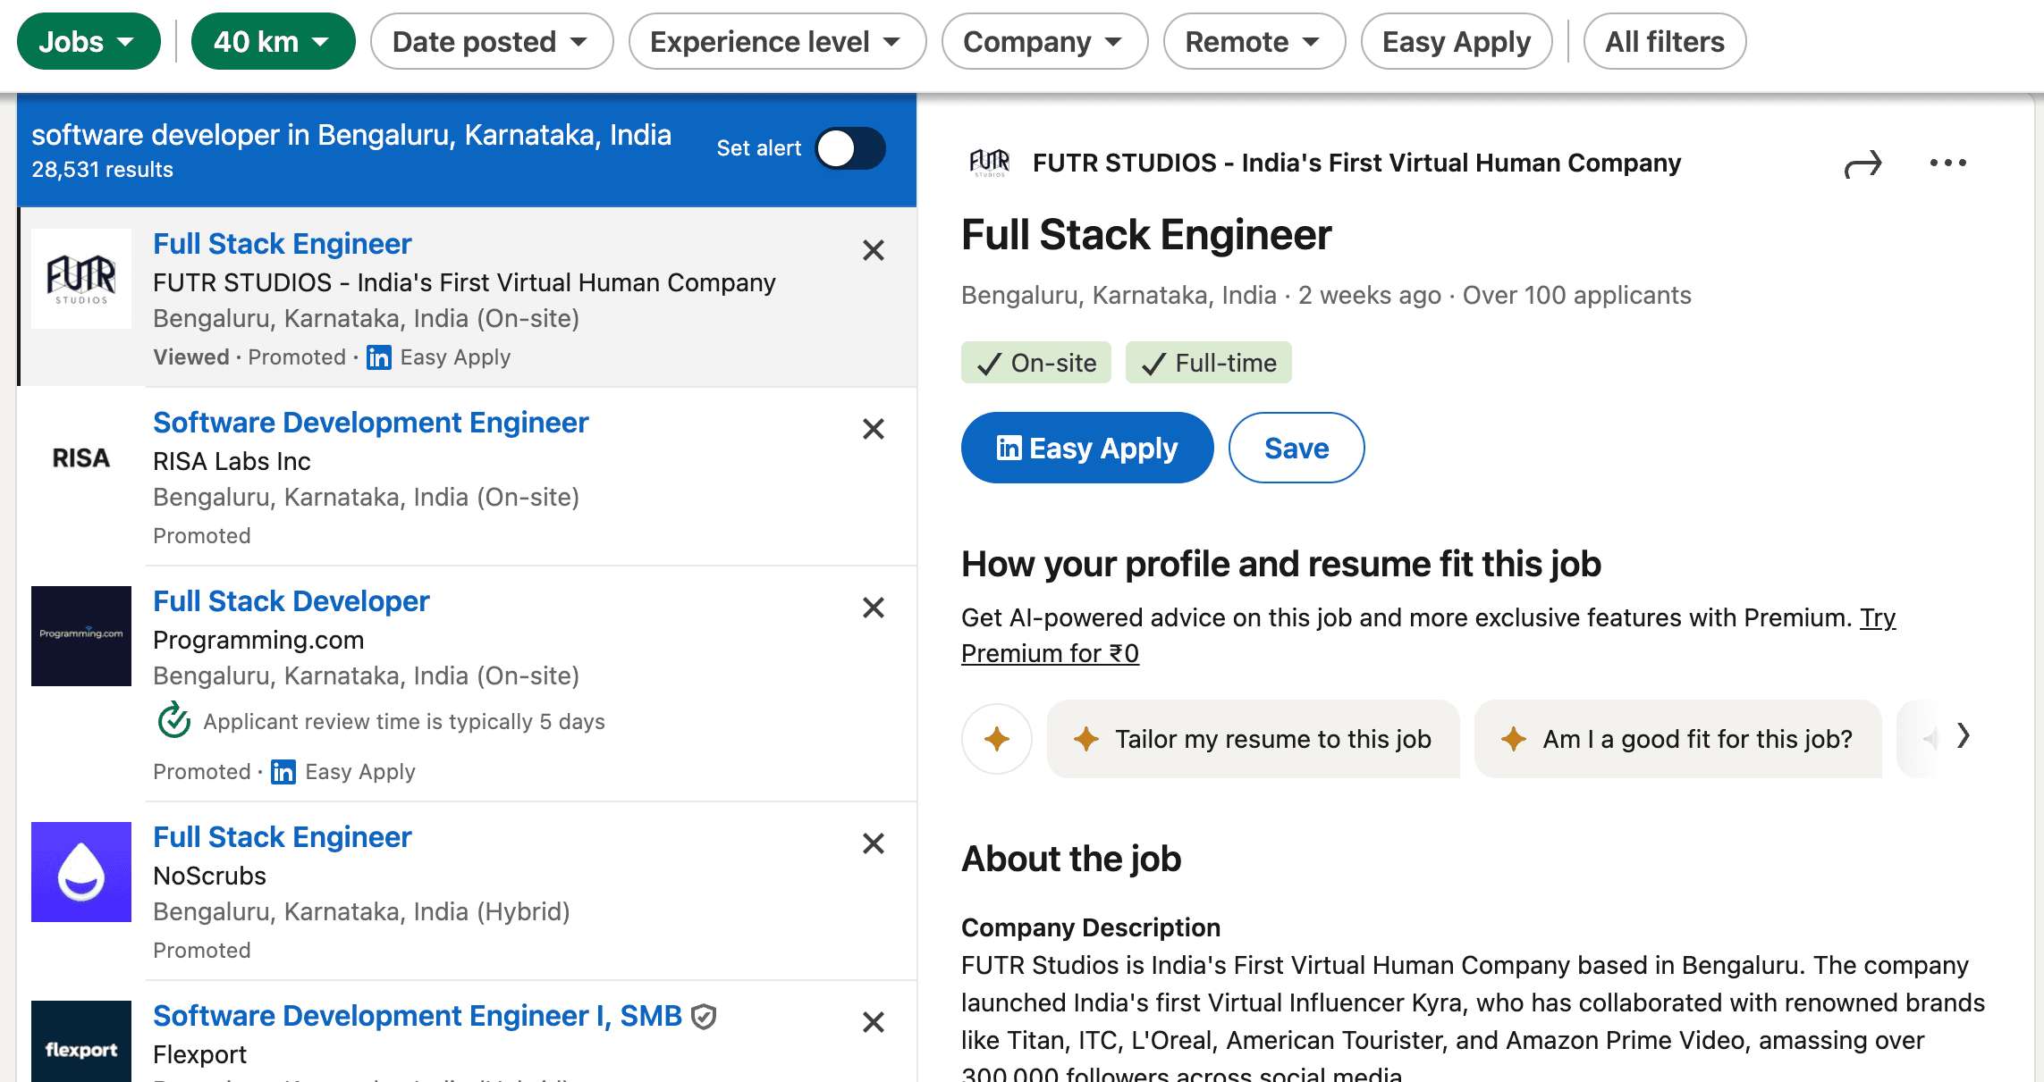Screen dimensions: 2044x1082
Task: Expand the Date posted filter
Action: click(x=491, y=41)
